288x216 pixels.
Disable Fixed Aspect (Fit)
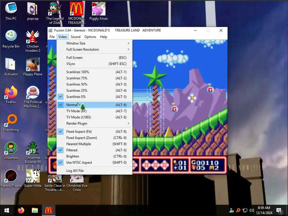pos(94,132)
